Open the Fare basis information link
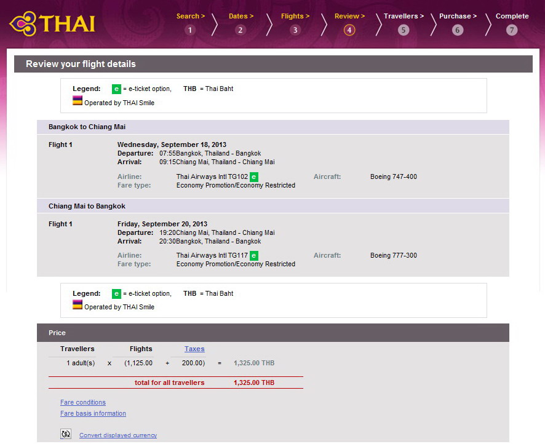Image resolution: width=545 pixels, height=444 pixels. point(93,413)
